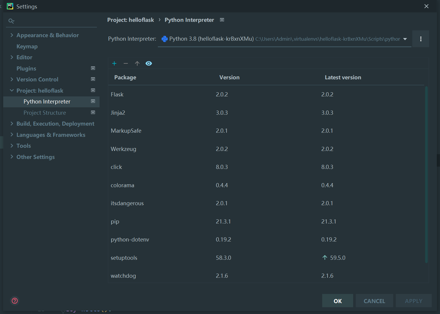Click the help question mark icon
Screen dimensions: 440x314
click(15, 301)
